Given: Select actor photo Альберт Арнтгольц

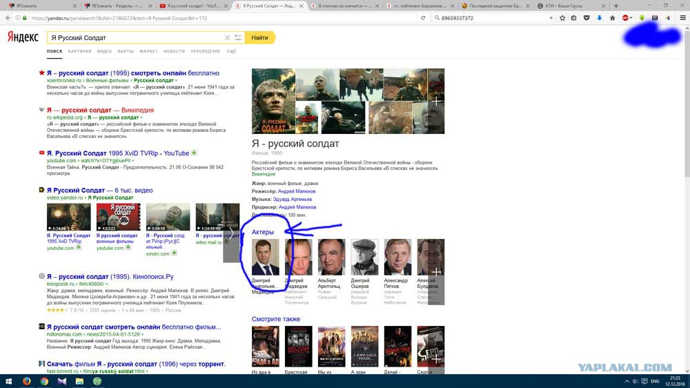Looking at the screenshot, I should (331, 258).
